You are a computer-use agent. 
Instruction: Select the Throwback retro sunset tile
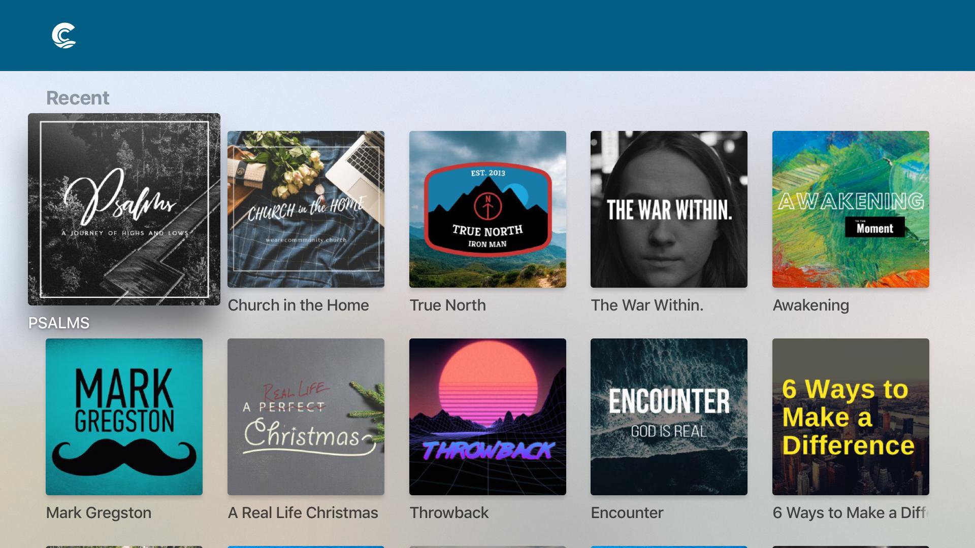point(487,417)
